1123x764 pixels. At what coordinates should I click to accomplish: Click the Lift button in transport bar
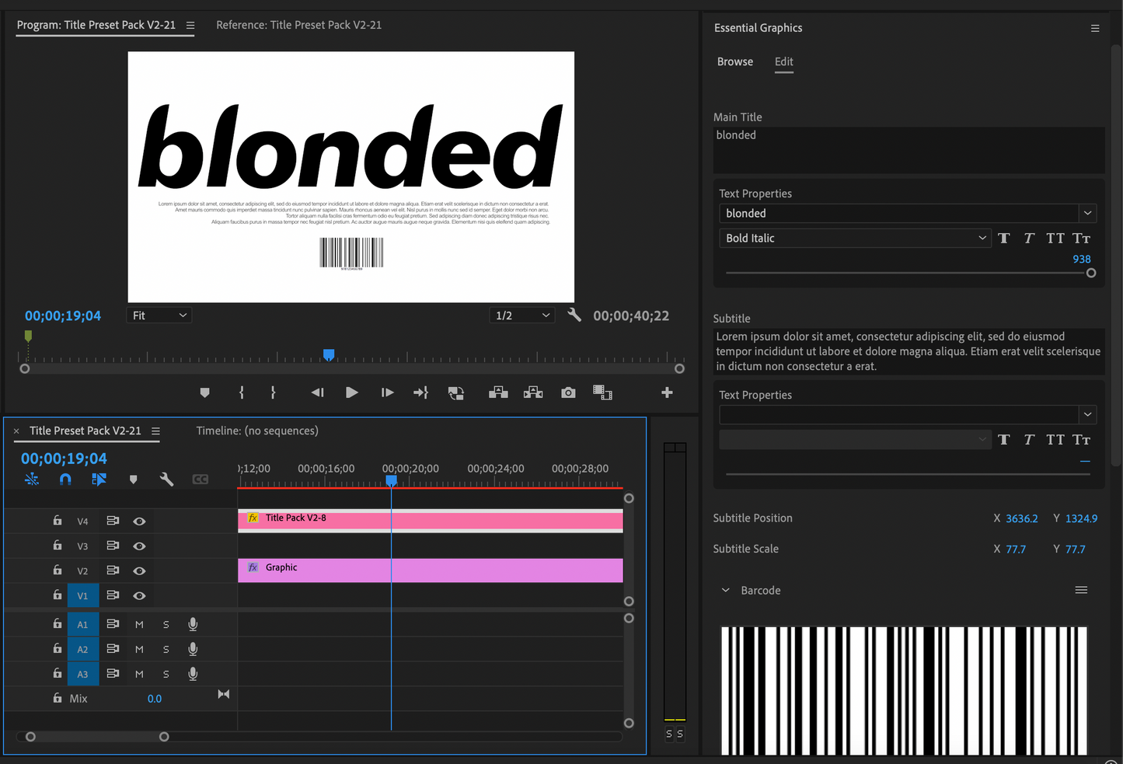(498, 393)
